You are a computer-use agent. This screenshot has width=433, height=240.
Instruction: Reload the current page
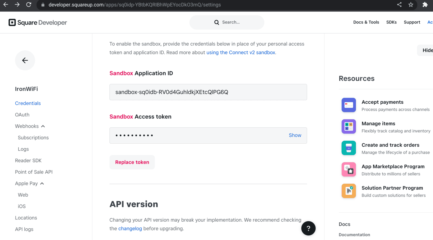29,5
